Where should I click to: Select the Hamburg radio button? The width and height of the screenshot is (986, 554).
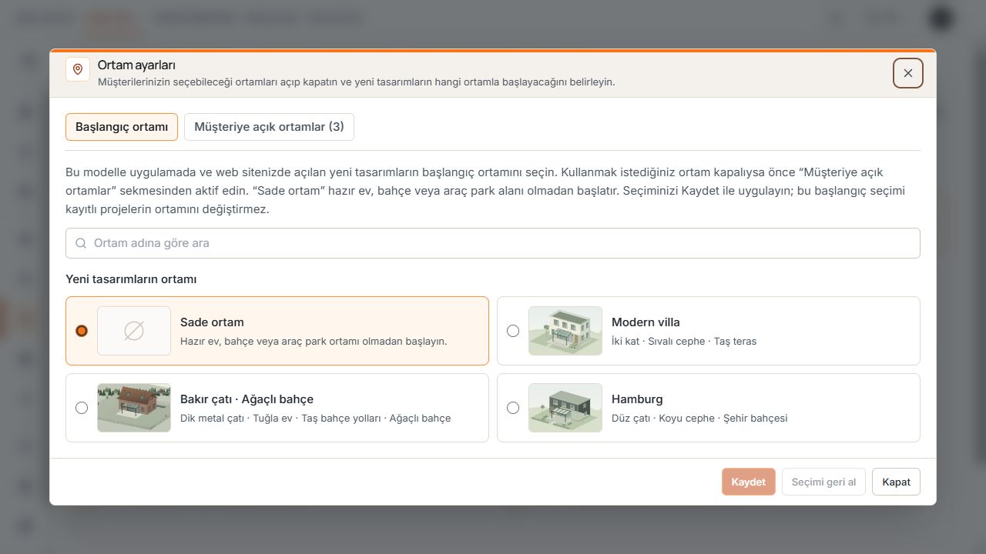[513, 408]
